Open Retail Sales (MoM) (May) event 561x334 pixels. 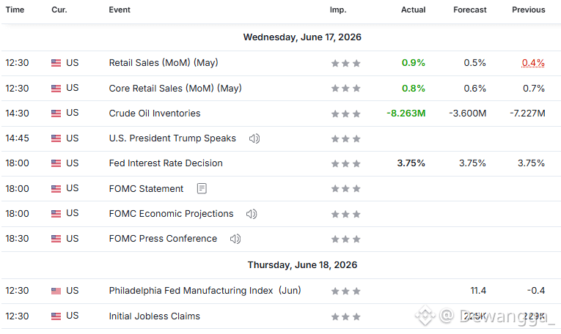(x=164, y=63)
